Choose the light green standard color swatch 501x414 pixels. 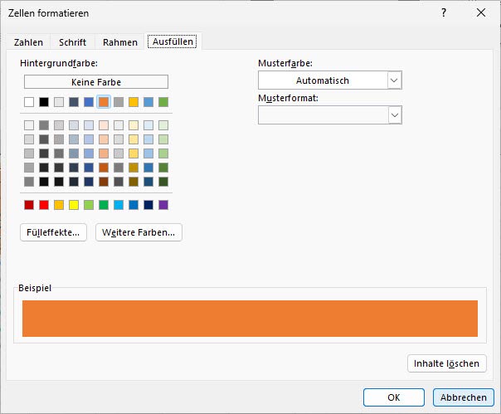[89, 205]
